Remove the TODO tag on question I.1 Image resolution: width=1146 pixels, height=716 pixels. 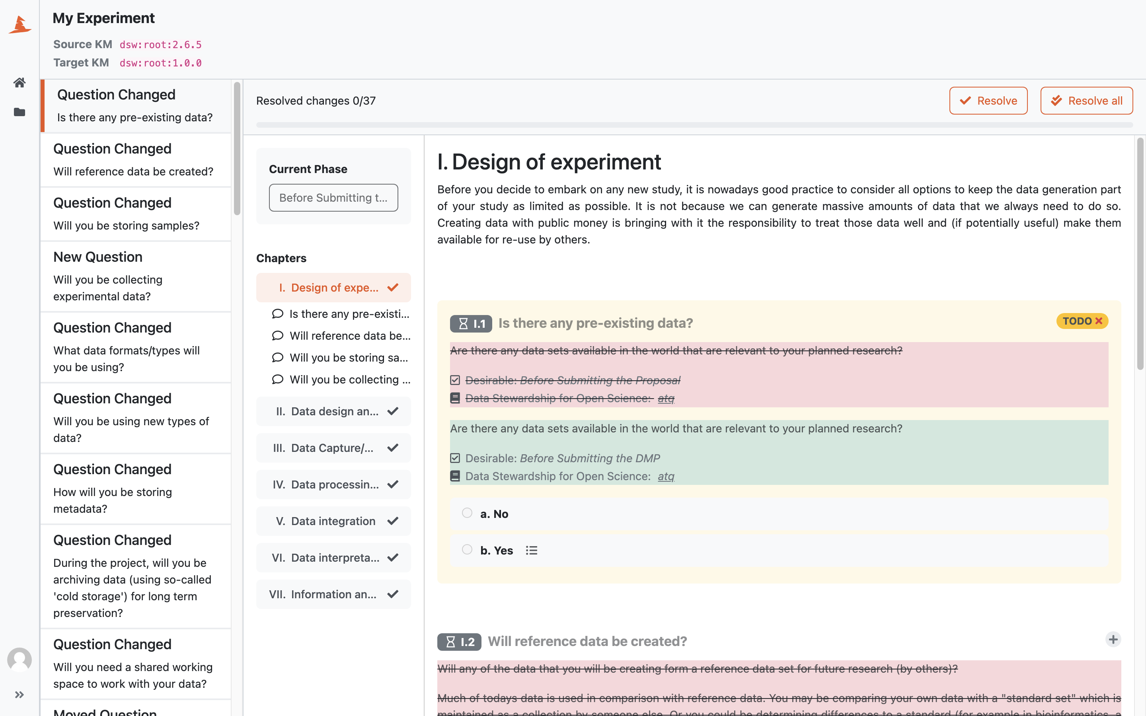coord(1099,321)
